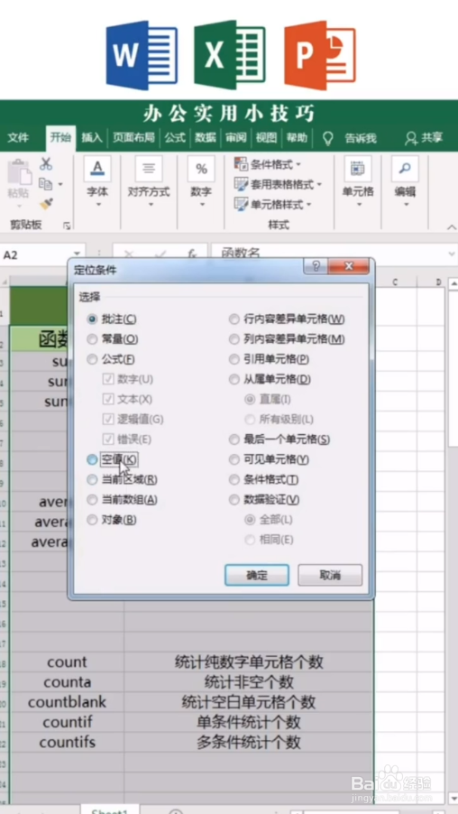Select Dependents (从属单元格) radio option
Screen dimensions: 458x814
(x=234, y=380)
